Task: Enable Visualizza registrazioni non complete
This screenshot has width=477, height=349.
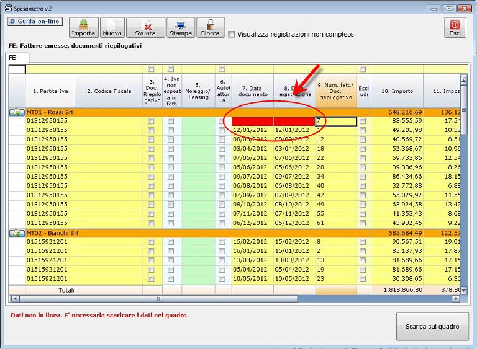Action: 232,34
